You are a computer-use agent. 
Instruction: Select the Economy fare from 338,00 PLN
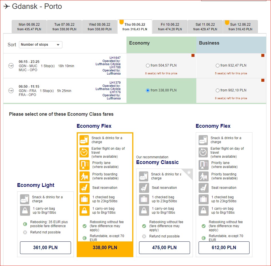148,90
